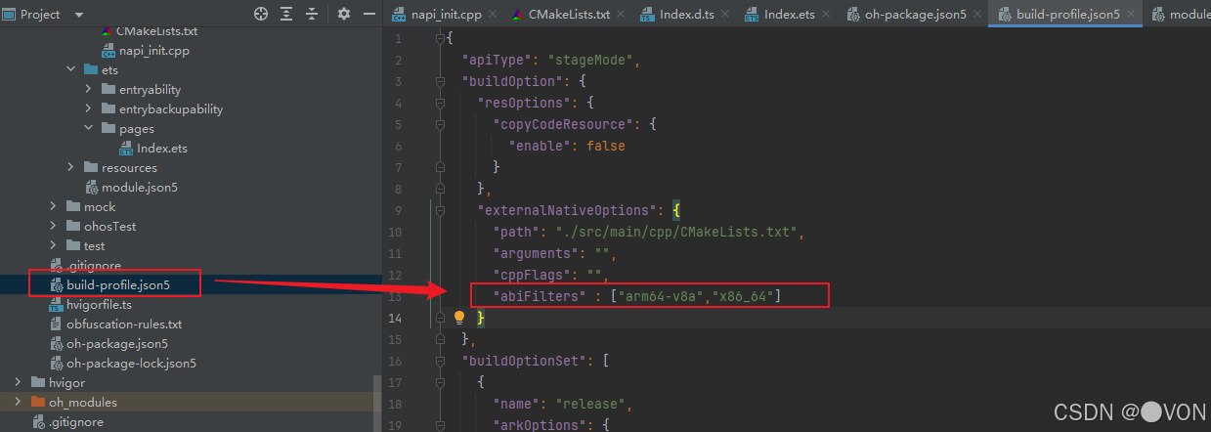Expand the test folder
1211x432 pixels.
pos(53,245)
